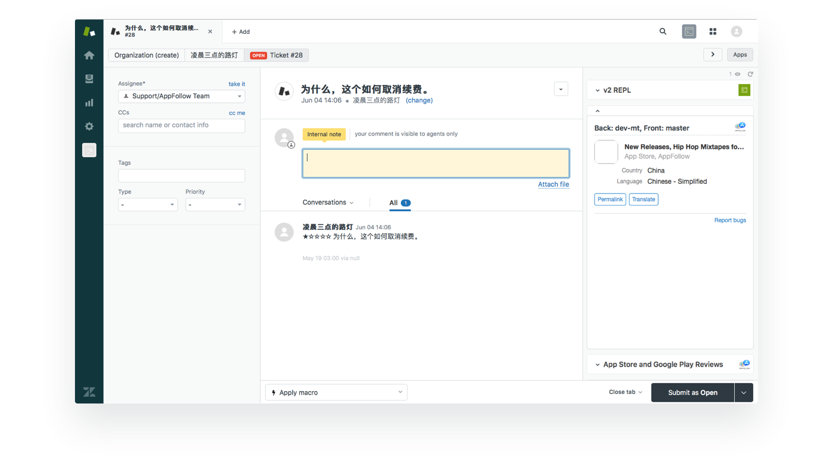Screen dimensions: 833x463
Task: Collapse the v2 REPL app panel
Action: pyautogui.click(x=598, y=90)
